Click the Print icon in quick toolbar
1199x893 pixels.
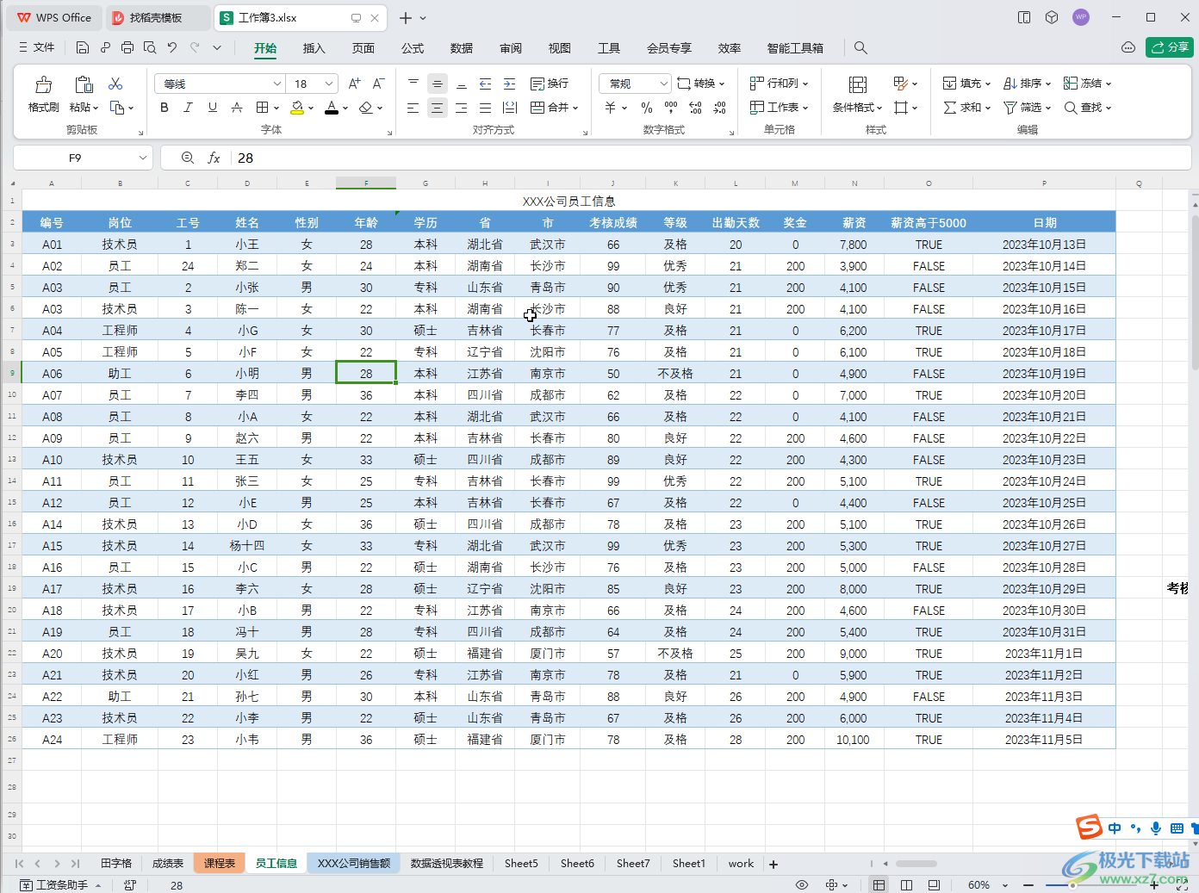(127, 47)
